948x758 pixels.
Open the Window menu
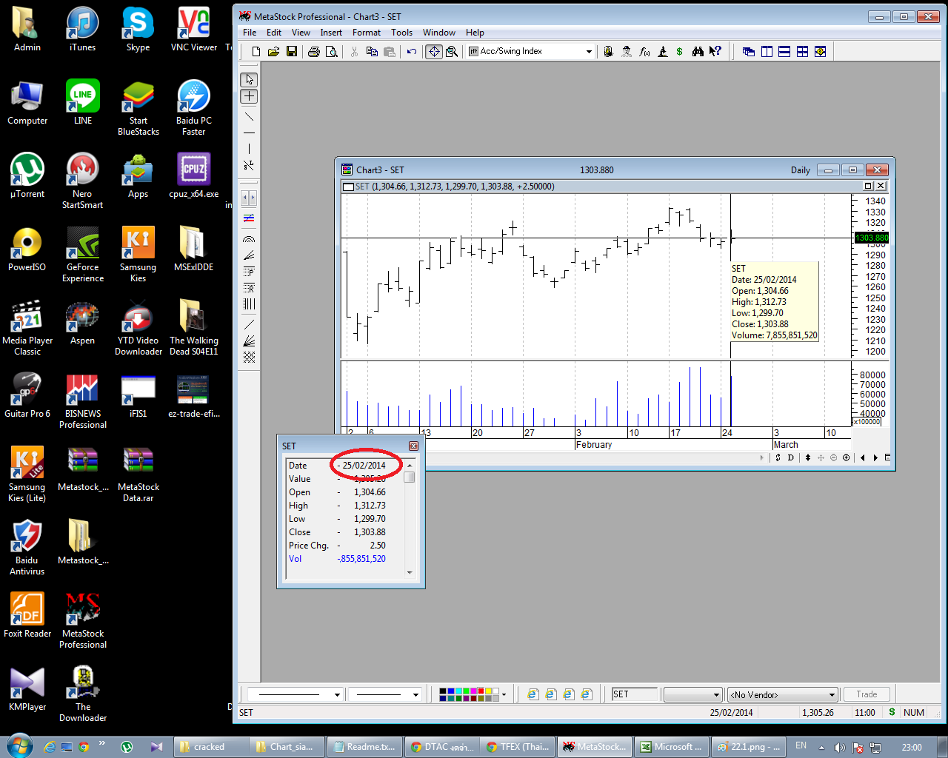439,33
